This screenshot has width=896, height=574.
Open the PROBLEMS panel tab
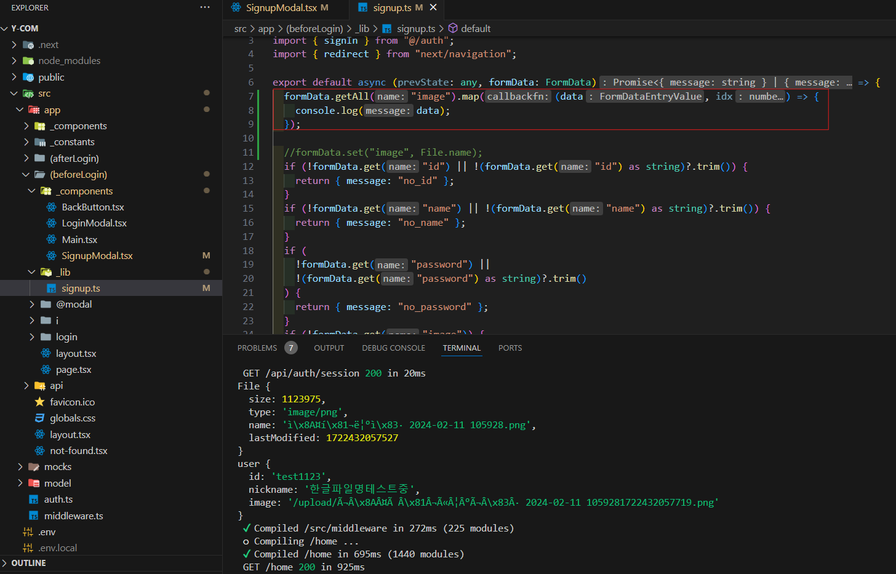[x=257, y=348]
